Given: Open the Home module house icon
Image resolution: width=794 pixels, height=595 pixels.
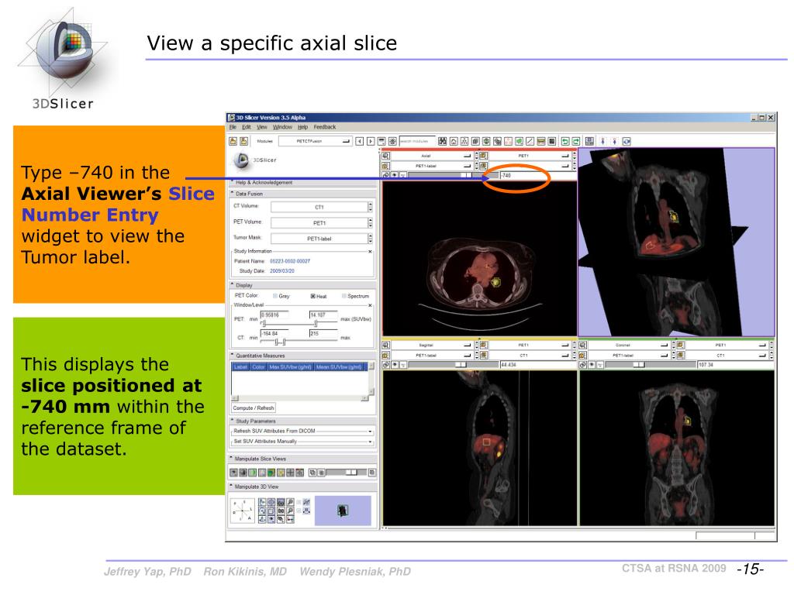Looking at the screenshot, I should click(x=453, y=141).
